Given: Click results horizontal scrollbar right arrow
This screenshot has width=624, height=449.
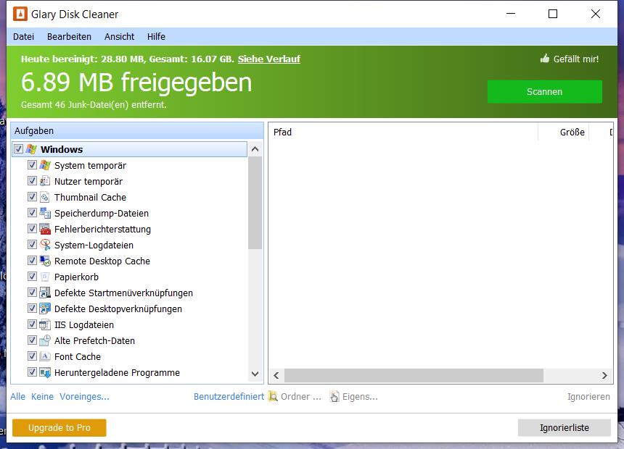Looking at the screenshot, I should tap(604, 375).
